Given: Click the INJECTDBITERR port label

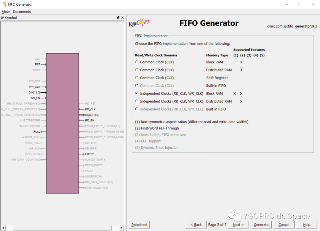Looking at the screenshot, I should tap(30, 126).
